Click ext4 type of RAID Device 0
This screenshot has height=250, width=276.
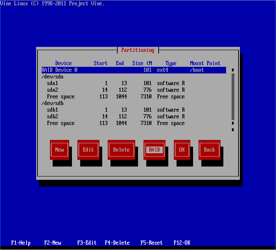click(x=163, y=70)
